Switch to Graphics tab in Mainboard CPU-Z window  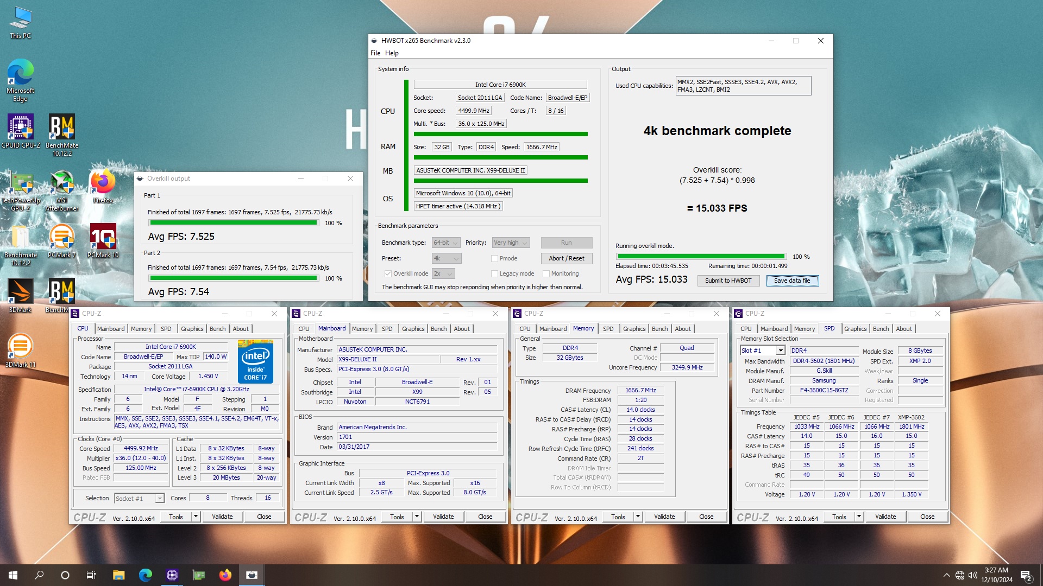coord(413,329)
